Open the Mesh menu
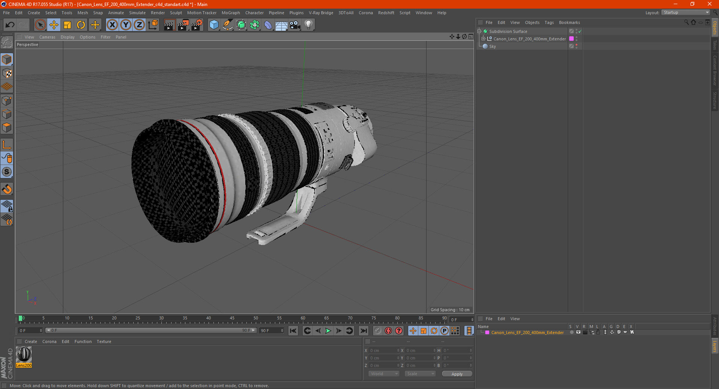719x389 pixels. [x=82, y=13]
